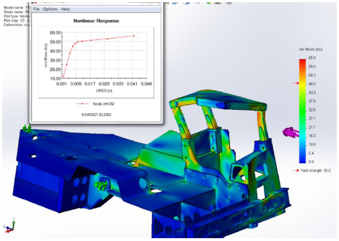Select the first data point near 10 ksi
The width and height of the screenshot is (339, 241).
tap(63, 76)
